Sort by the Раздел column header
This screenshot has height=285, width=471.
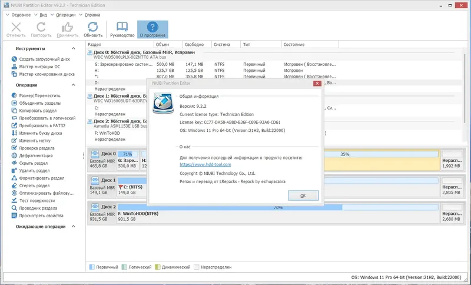tap(120, 44)
